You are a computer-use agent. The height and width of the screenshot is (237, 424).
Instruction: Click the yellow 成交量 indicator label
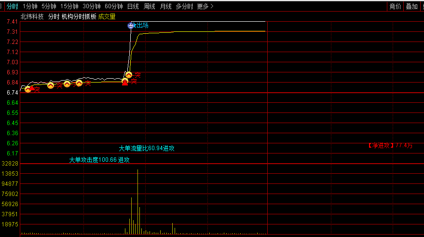(107, 17)
